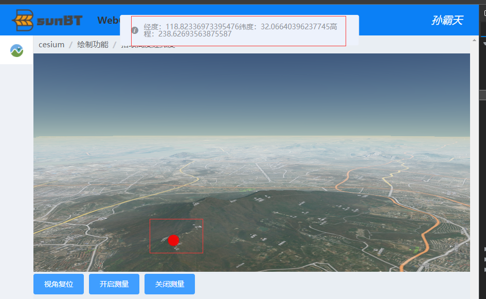Expand the devtools tree triangle at top right

click(483, 44)
